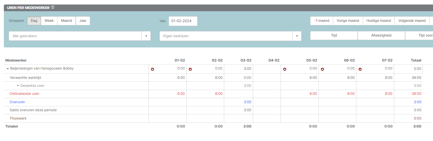Switch to the Tijd tab

[x=334, y=36]
